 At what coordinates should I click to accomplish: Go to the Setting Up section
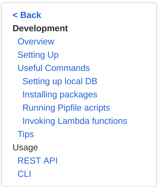[x=38, y=55]
